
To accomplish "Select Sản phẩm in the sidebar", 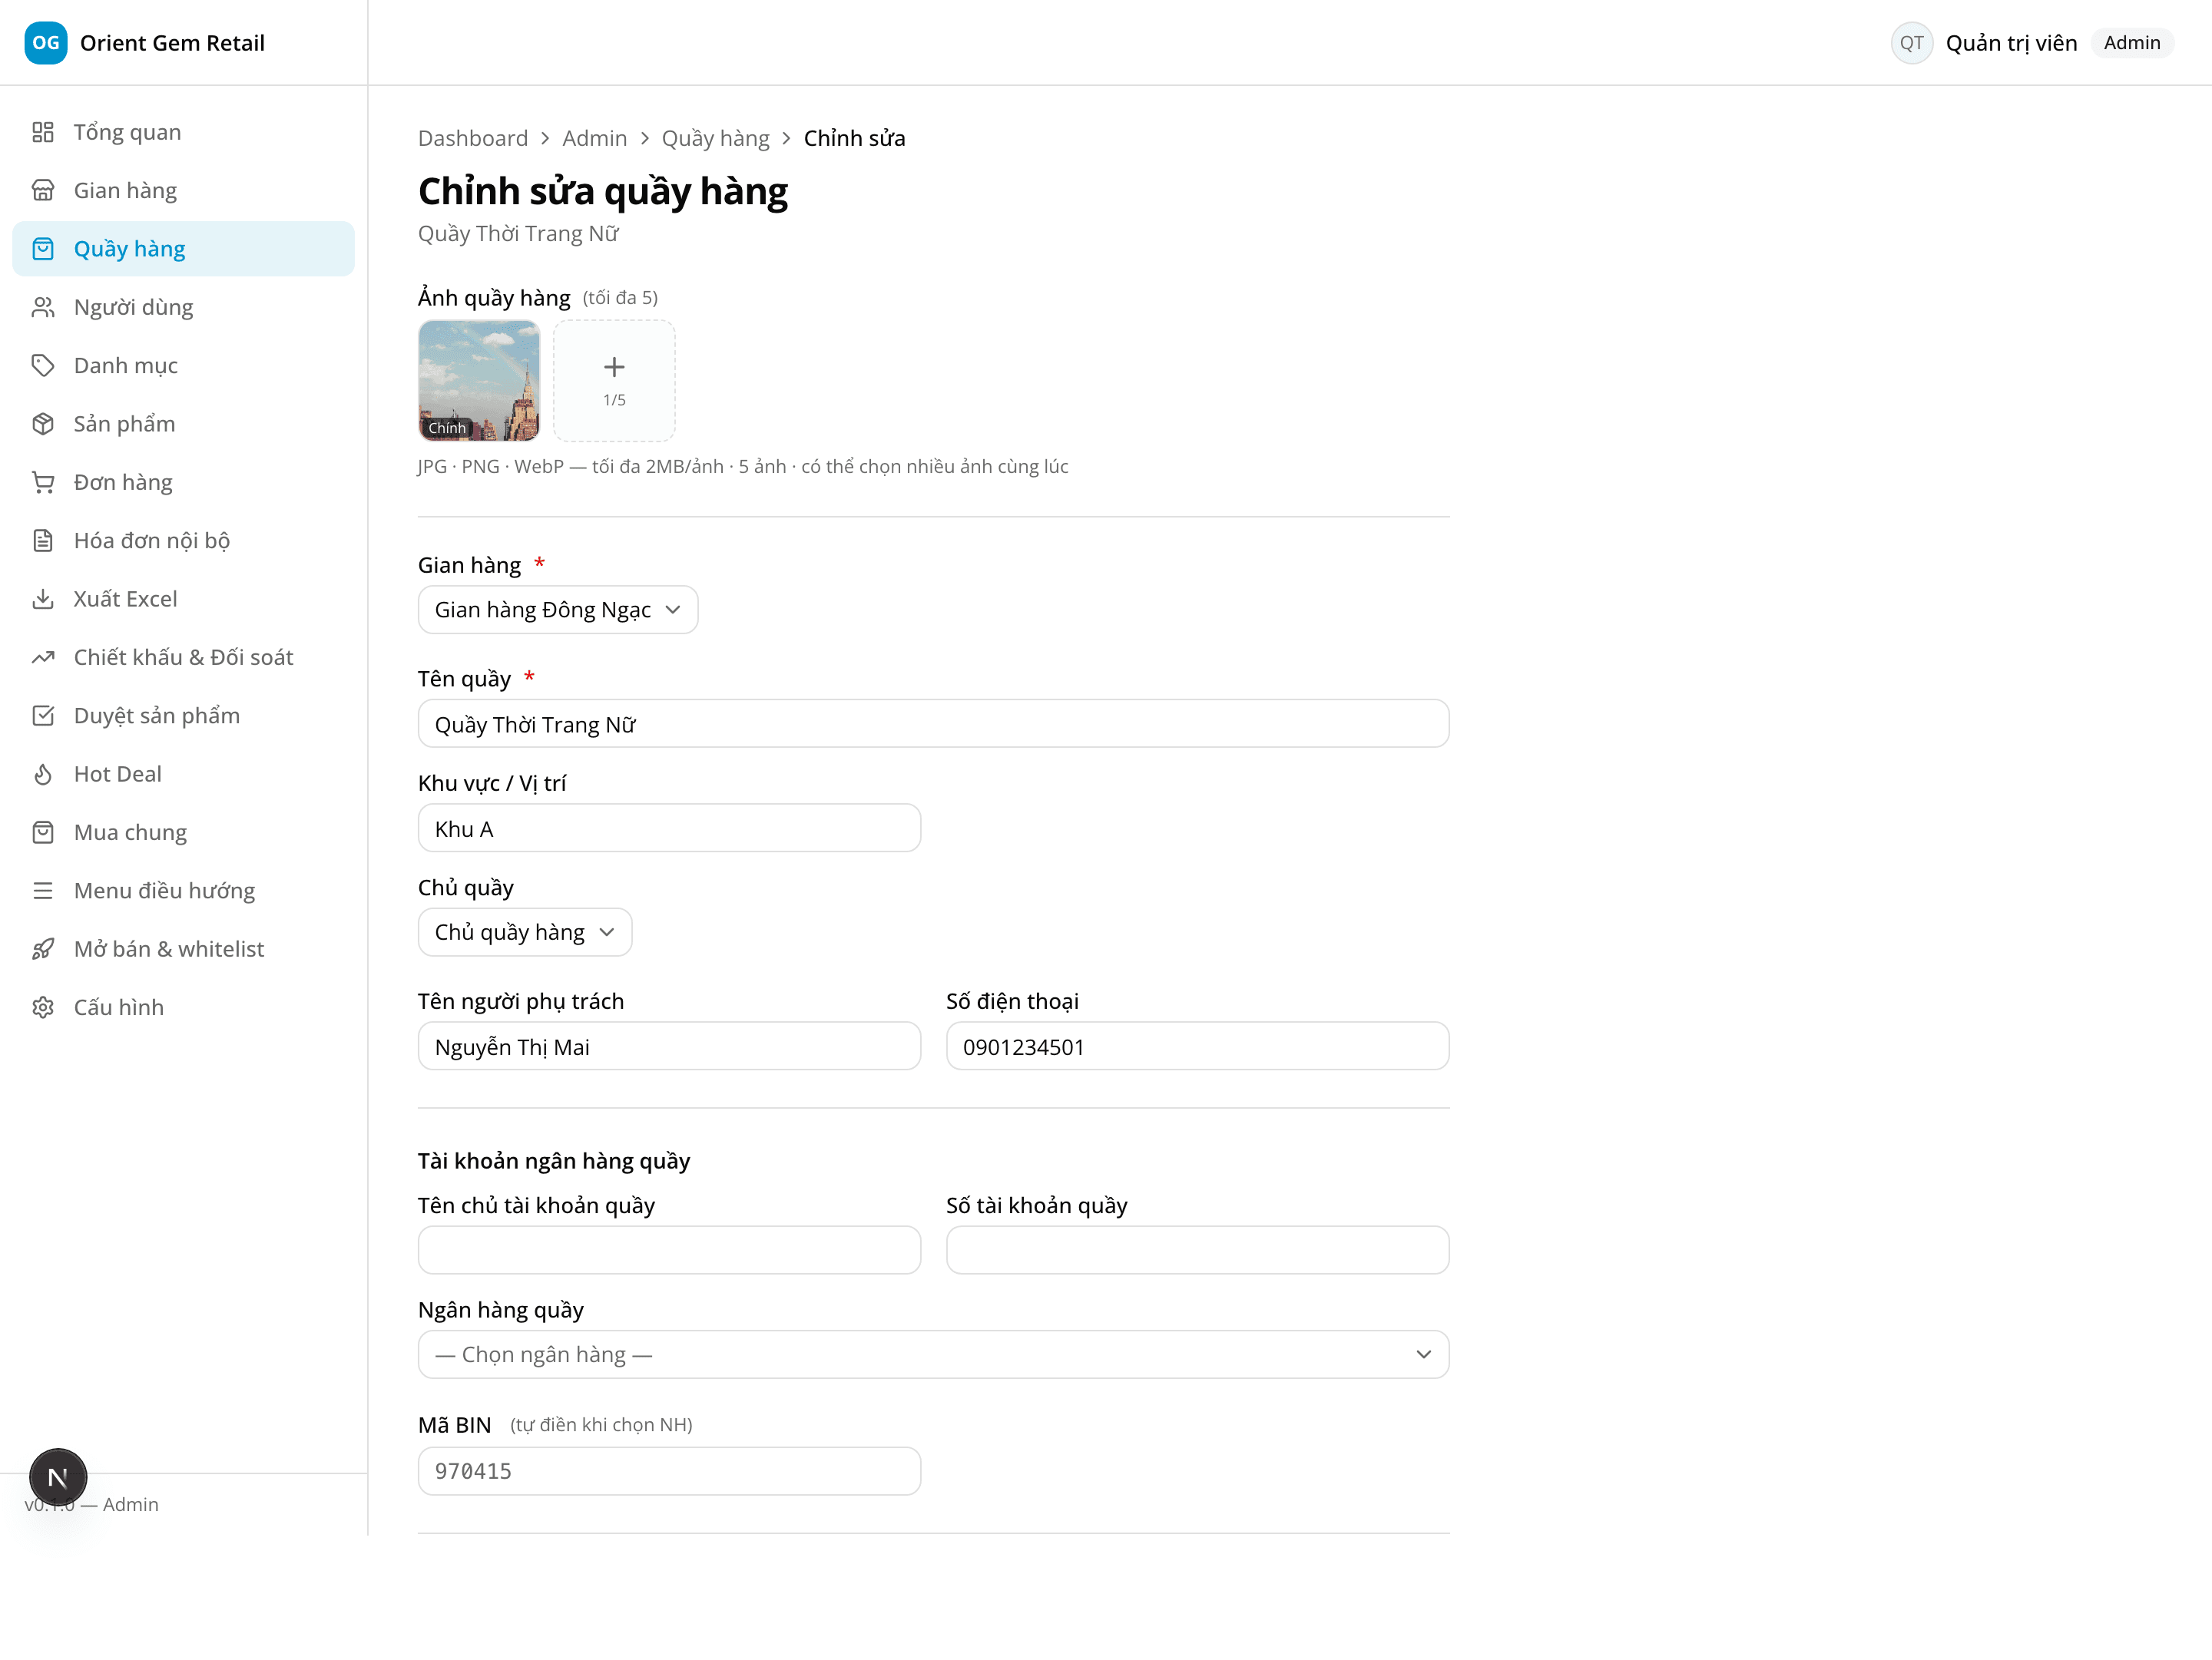I will tap(183, 424).
